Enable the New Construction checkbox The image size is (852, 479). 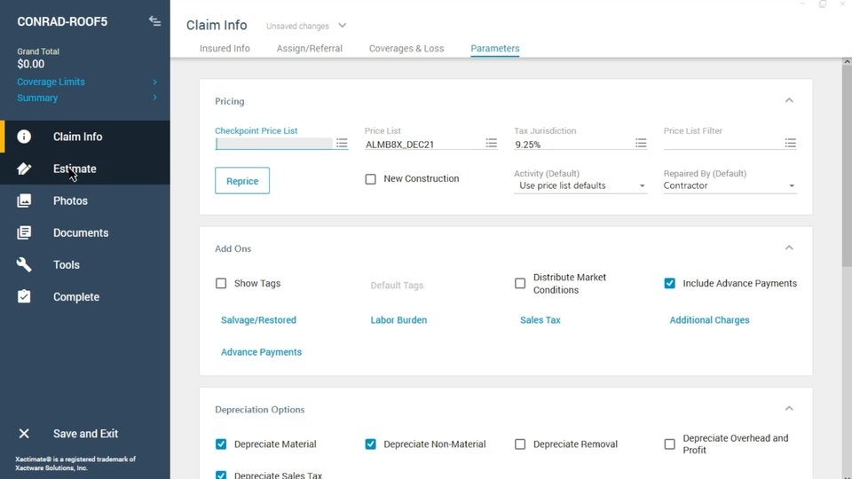(x=371, y=179)
